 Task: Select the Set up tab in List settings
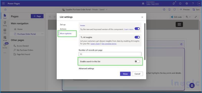tap(63, 24)
